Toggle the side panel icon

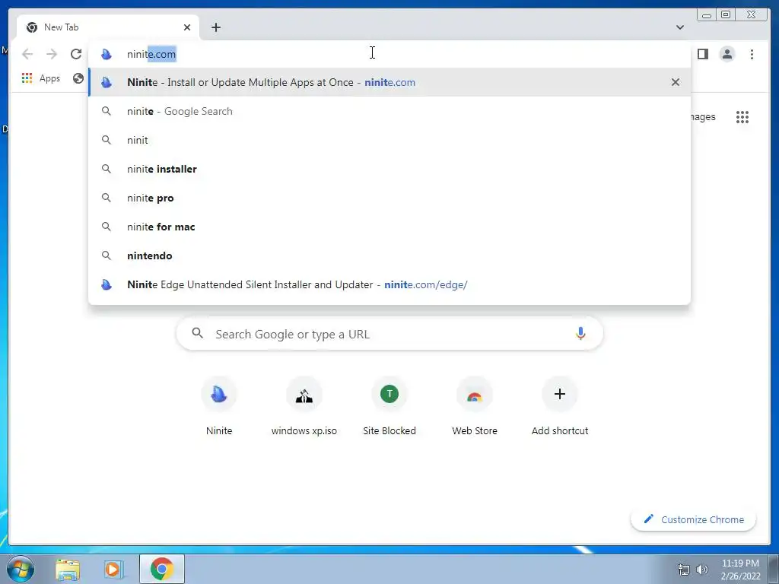(702, 54)
